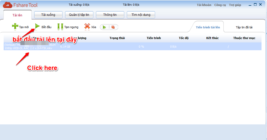267x140 pixels.
Task: Select the 6.14 GB mkv file row
Action: click(105, 47)
